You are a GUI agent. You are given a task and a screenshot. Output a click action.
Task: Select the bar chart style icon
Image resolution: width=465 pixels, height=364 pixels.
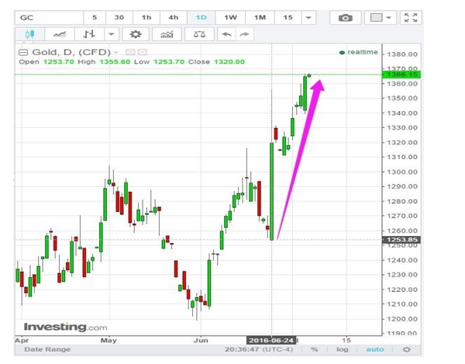click(89, 35)
